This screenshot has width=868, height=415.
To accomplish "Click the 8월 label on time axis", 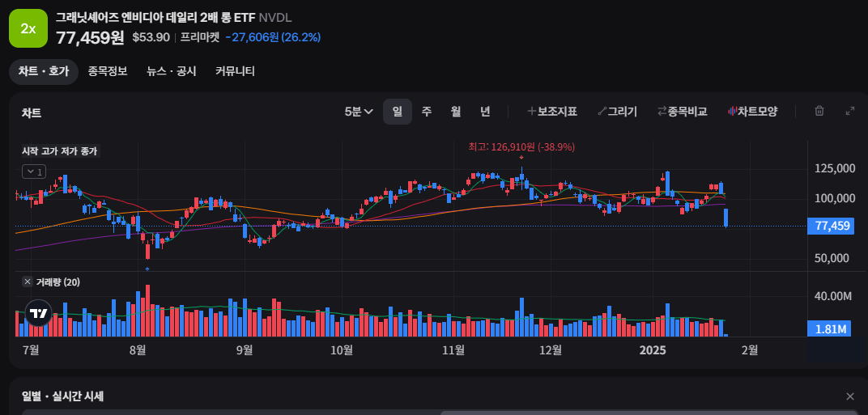I will [138, 349].
